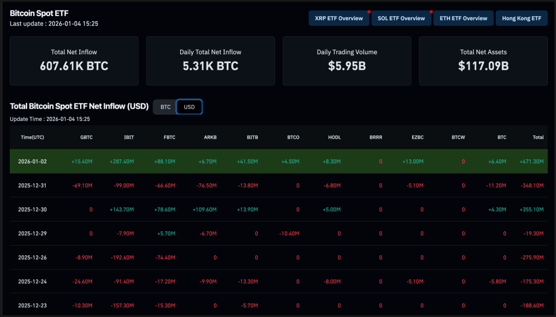Select the USD unit toggle
This screenshot has width=556, height=317.
point(189,107)
